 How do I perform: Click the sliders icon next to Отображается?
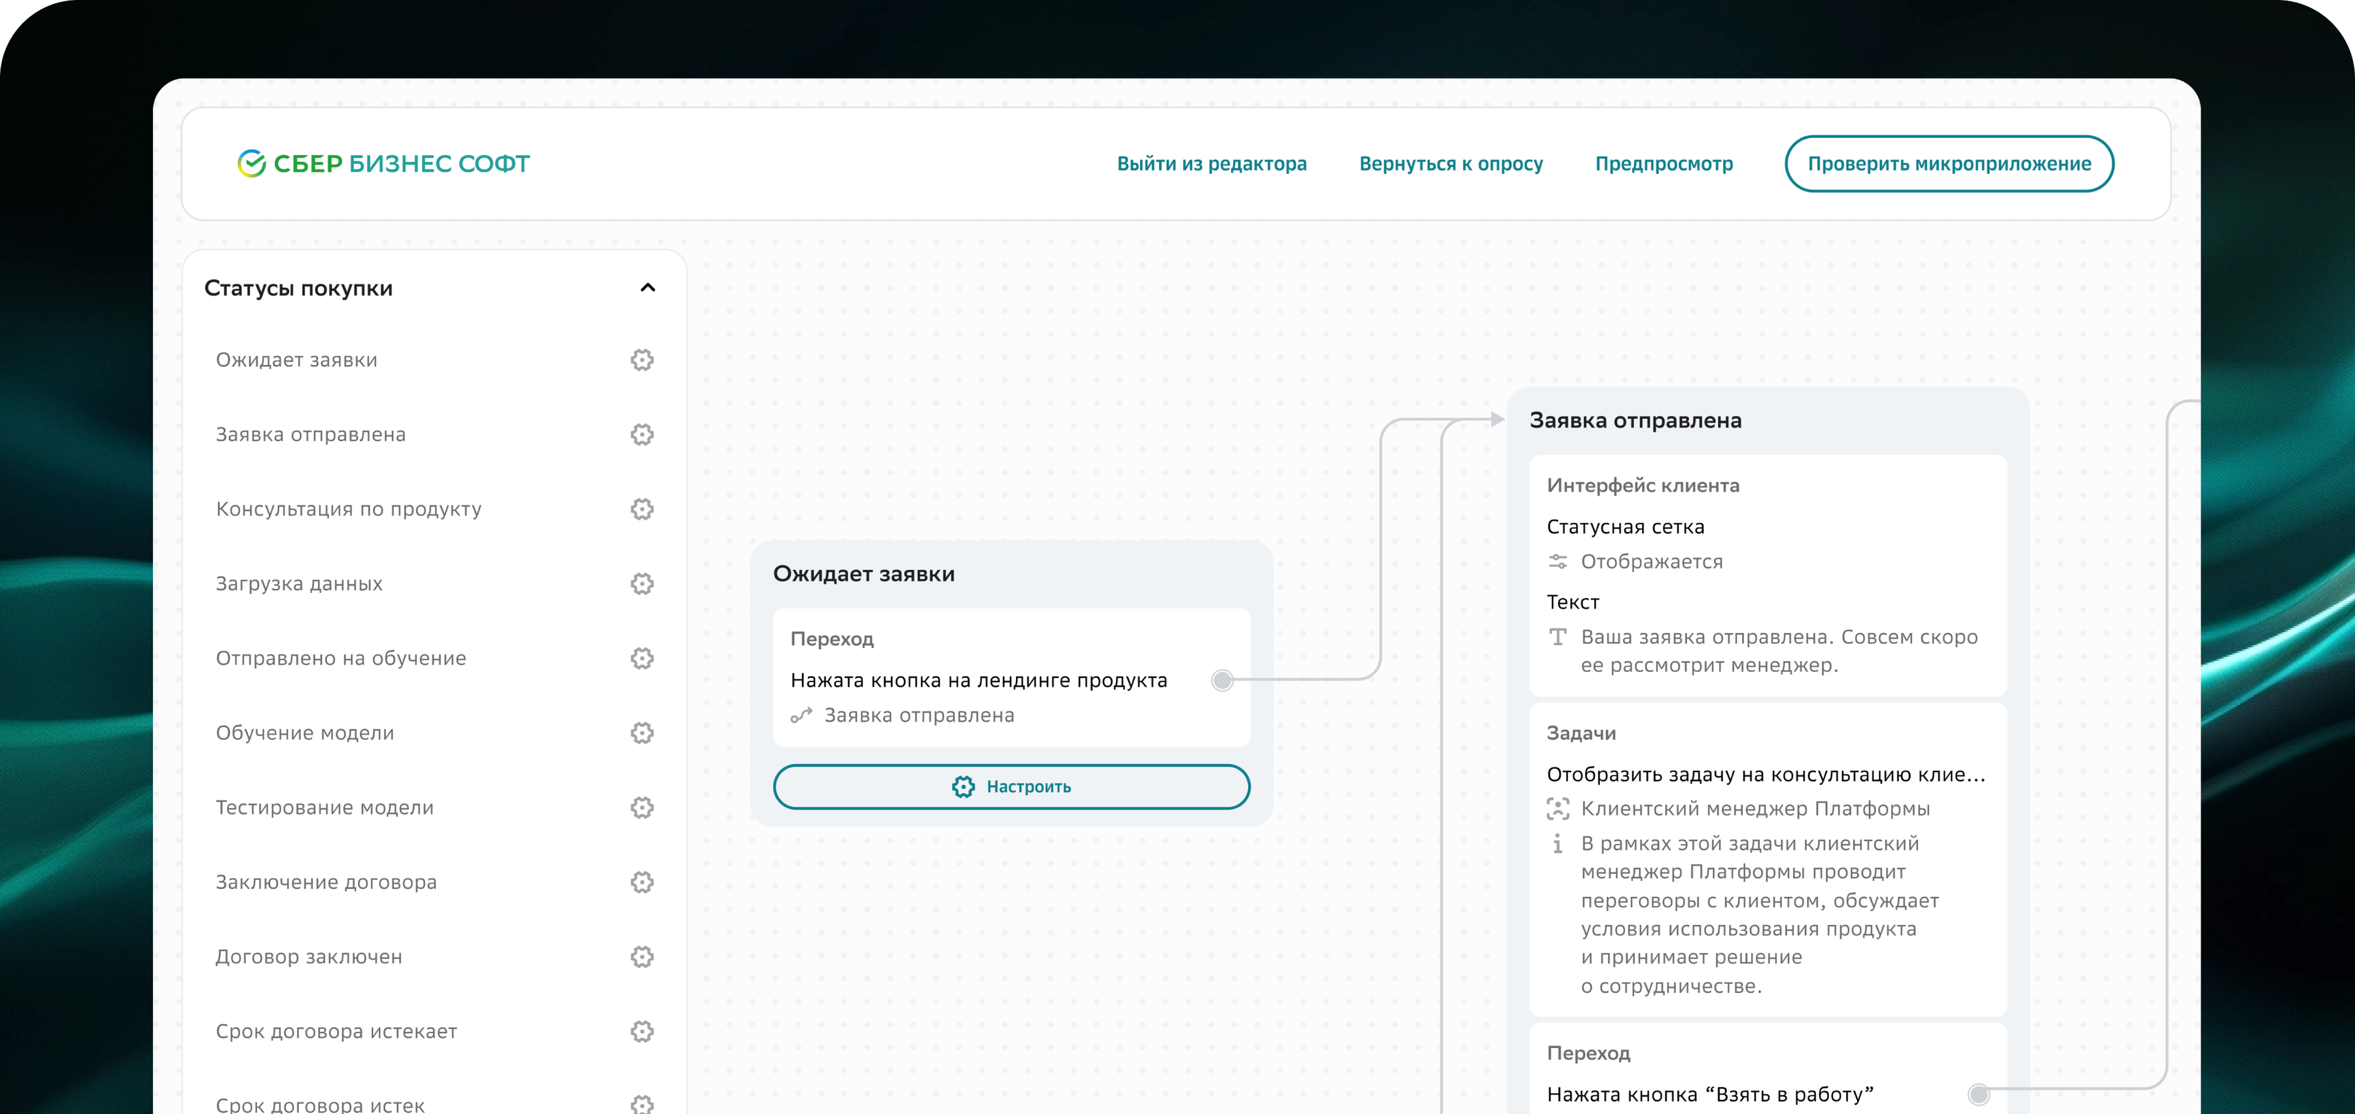(x=1558, y=562)
